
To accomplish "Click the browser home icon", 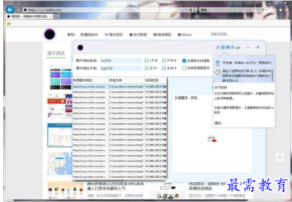I will 275,10.
